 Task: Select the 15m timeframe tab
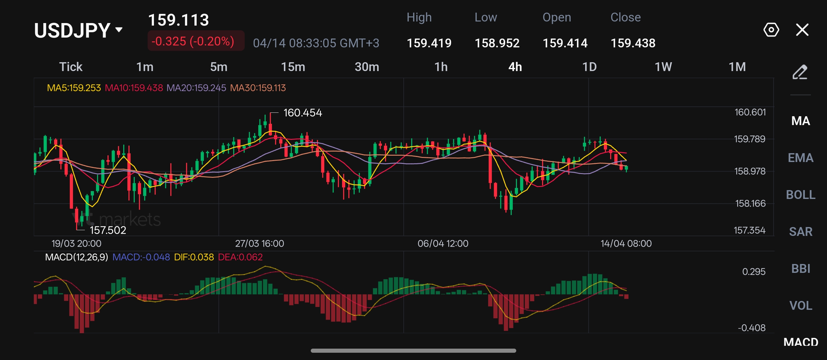[293, 67]
